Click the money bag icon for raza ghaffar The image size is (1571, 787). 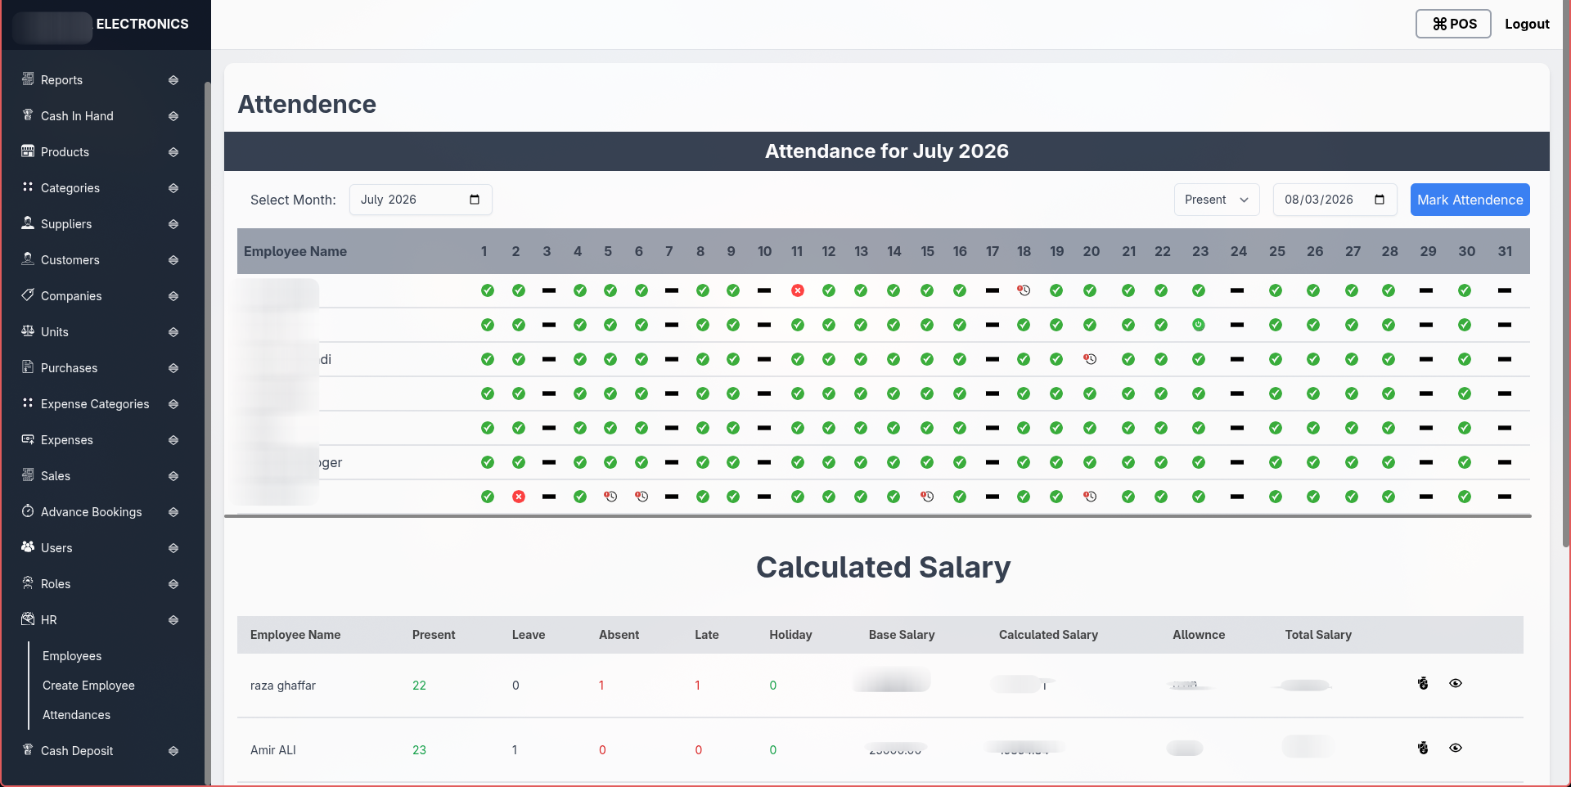1423,683
